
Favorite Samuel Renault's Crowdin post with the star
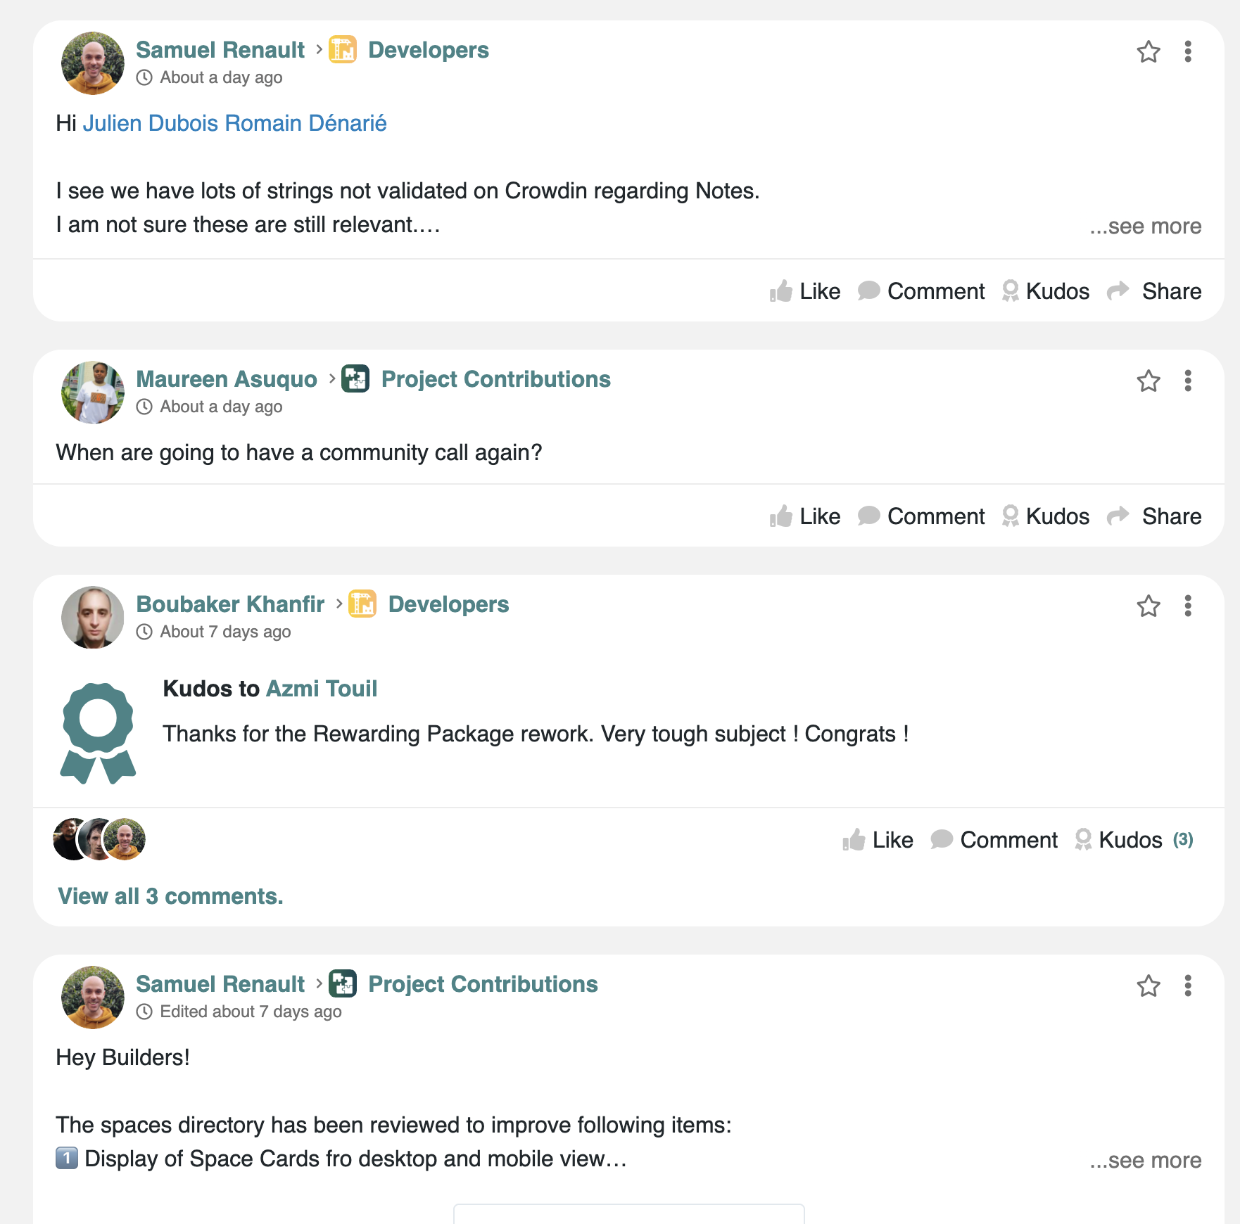(x=1149, y=51)
